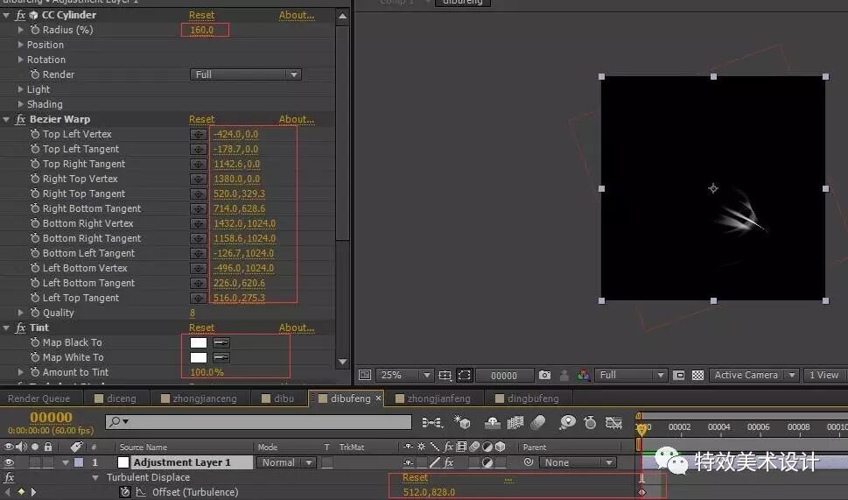Switch to dingbufeng composition tab

click(x=527, y=398)
